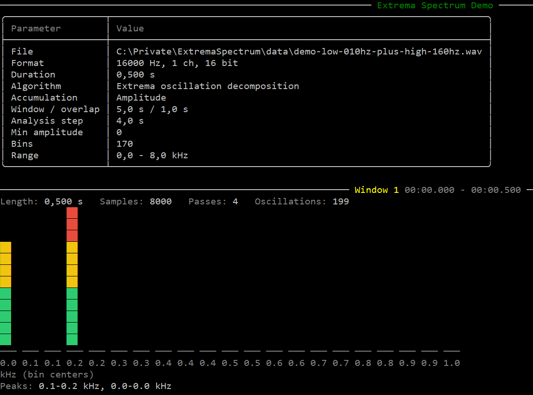Viewport: 533px width, 395px height.
Task: Click the Passes 4 readout
Action: point(213,201)
